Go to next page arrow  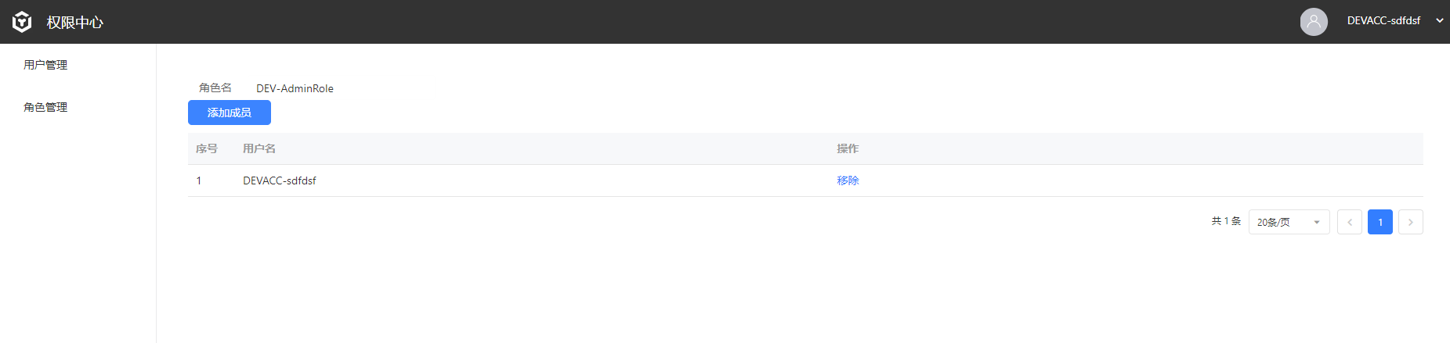click(x=1411, y=222)
